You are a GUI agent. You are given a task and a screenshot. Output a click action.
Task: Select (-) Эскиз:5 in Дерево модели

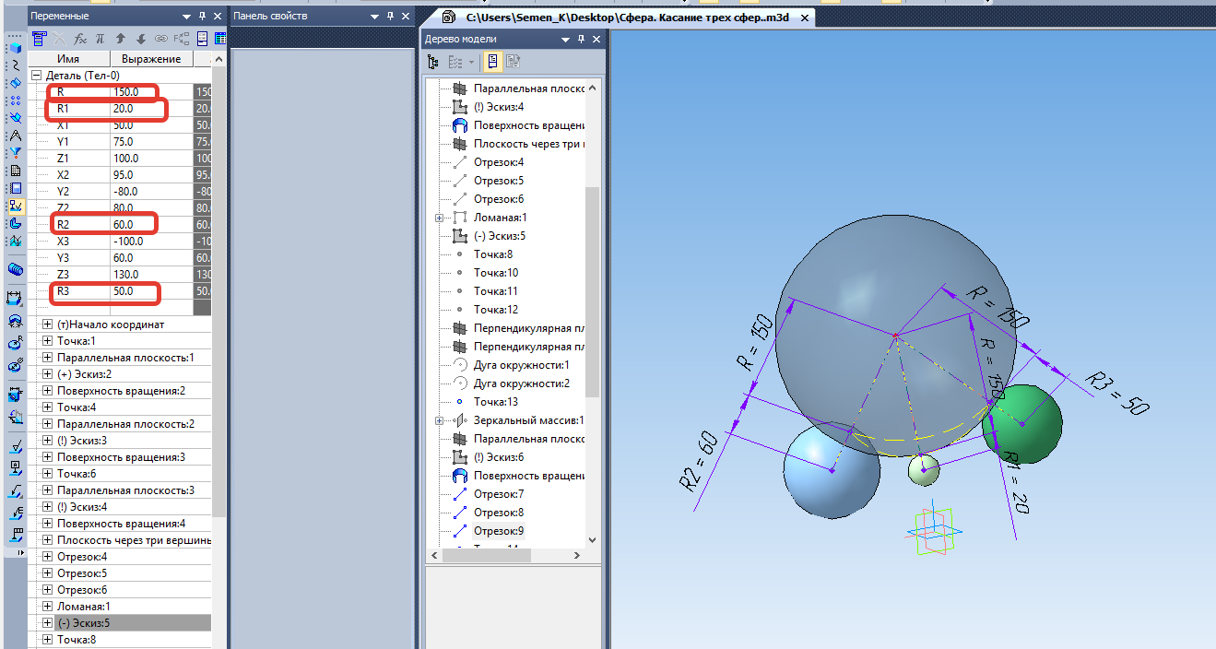[500, 236]
